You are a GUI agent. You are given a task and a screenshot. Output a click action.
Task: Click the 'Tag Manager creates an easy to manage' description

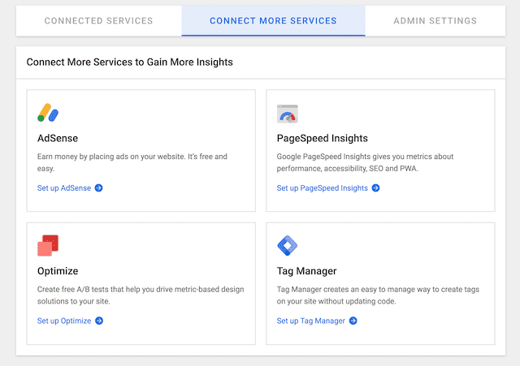[378, 295]
